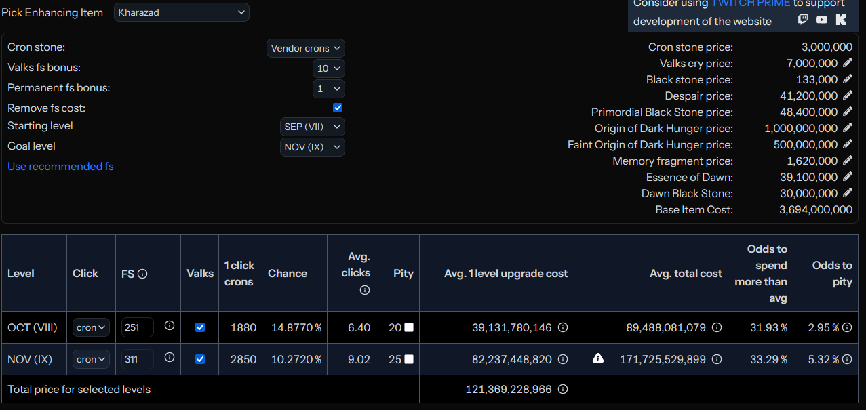866x410 pixels.
Task: Click warning triangle in NOV total cost
Action: (598, 358)
